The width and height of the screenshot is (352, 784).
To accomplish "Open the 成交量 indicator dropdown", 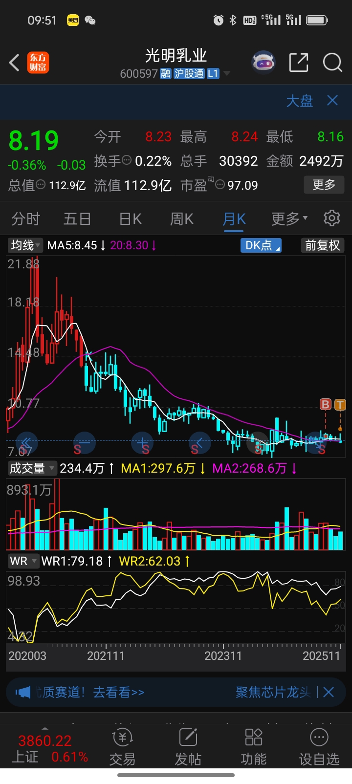I will [x=32, y=468].
